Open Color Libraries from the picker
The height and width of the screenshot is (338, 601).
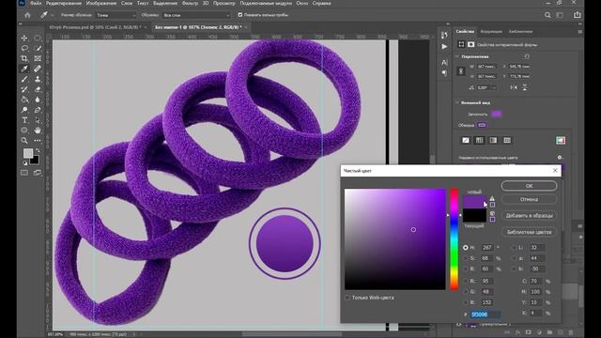[x=529, y=232]
